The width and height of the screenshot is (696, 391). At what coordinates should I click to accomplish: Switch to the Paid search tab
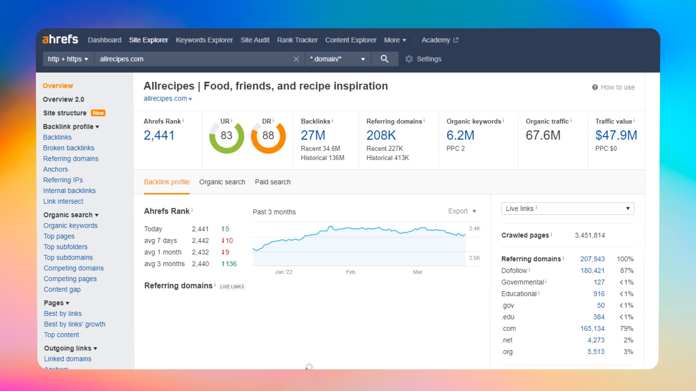(x=273, y=182)
